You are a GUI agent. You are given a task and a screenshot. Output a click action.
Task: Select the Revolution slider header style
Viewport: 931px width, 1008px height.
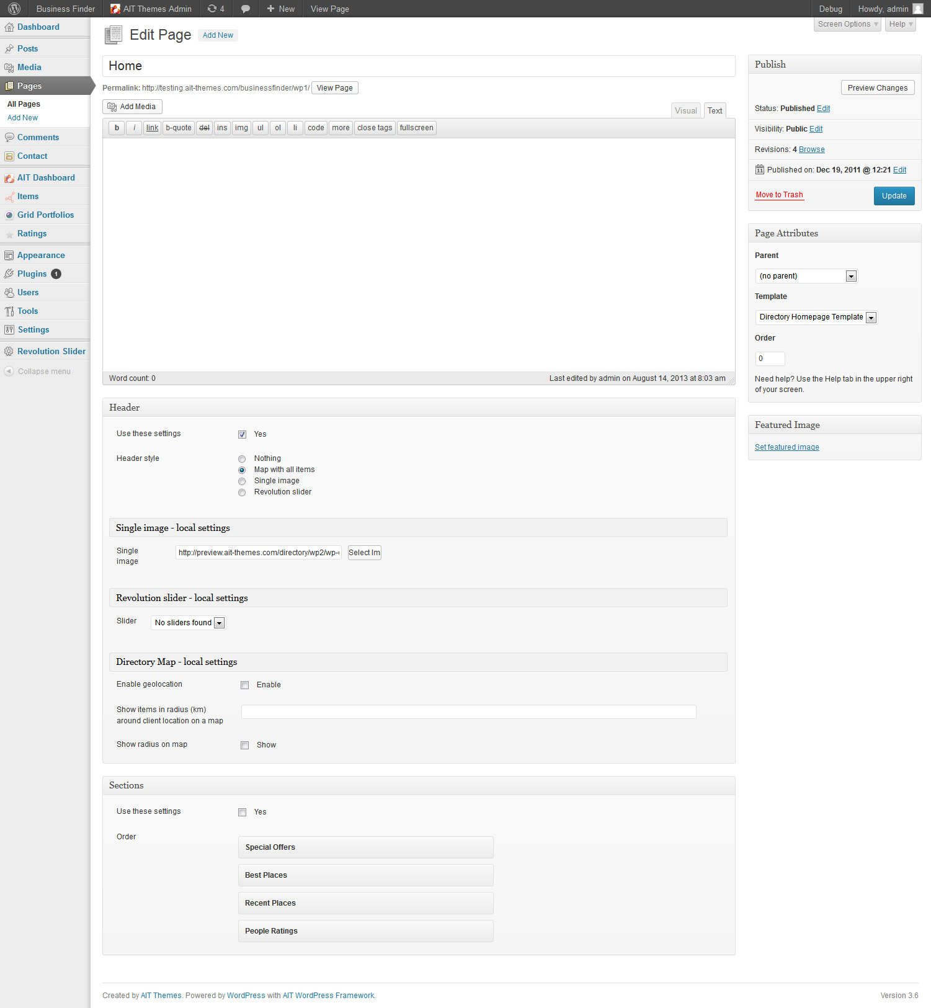point(242,493)
